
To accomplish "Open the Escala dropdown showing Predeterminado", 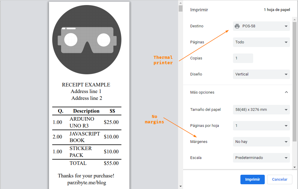I will point(261,158).
